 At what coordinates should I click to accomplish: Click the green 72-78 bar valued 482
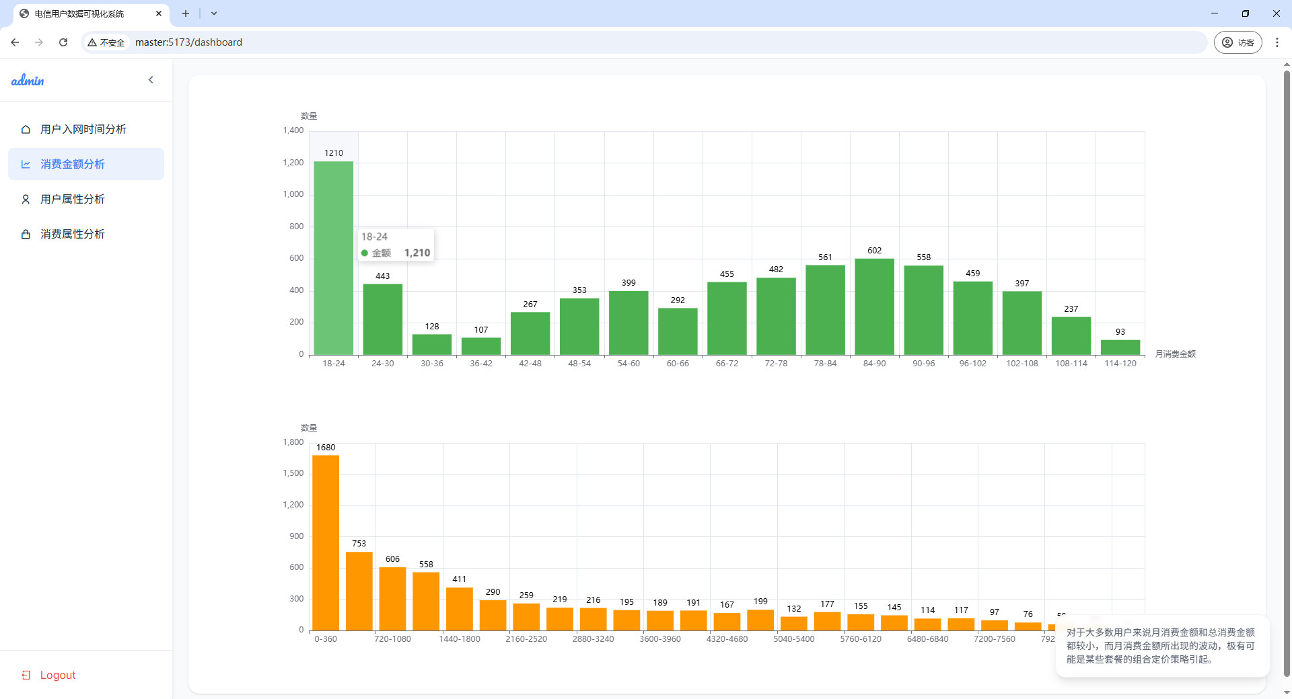[776, 317]
